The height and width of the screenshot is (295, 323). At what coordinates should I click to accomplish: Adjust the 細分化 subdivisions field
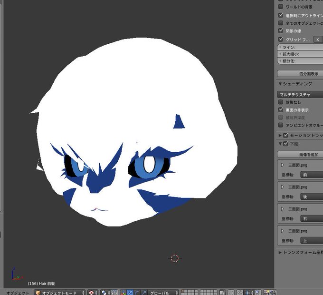[x=300, y=61]
